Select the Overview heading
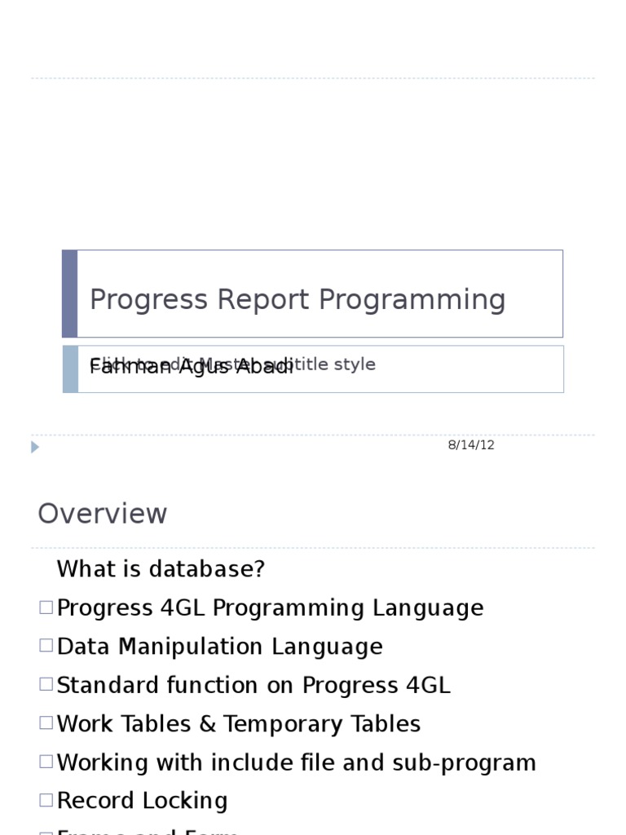This screenshot has height=835, width=626. click(x=103, y=514)
